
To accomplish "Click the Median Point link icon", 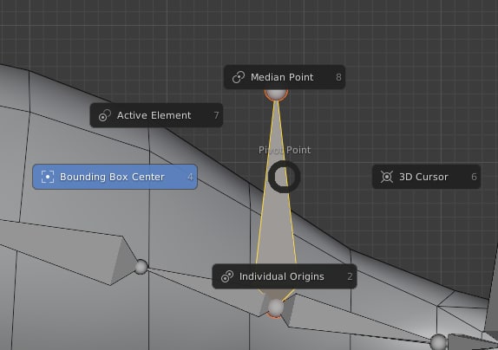I will click(239, 77).
